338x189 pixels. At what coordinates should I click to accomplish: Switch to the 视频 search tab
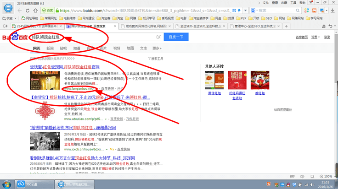[117, 49]
